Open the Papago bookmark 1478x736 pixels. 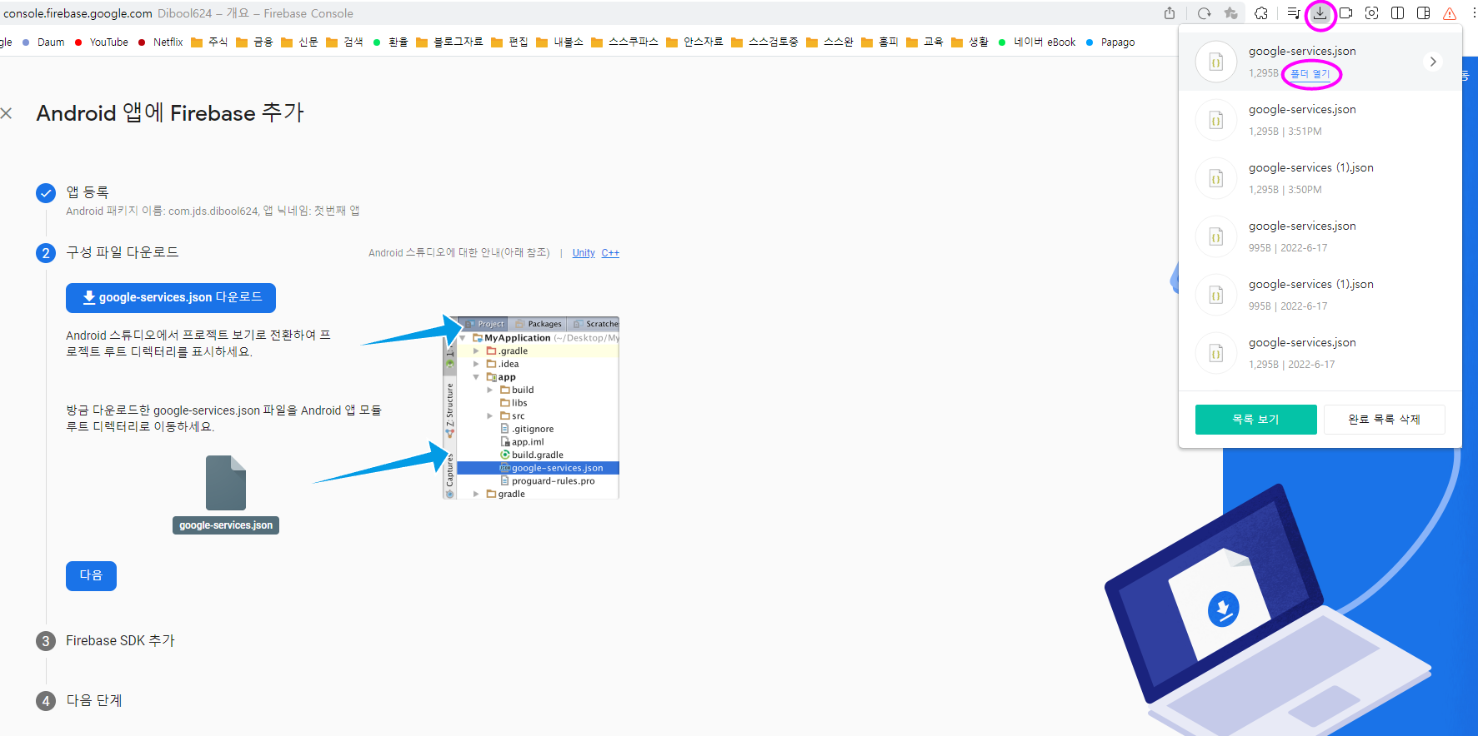(1110, 42)
